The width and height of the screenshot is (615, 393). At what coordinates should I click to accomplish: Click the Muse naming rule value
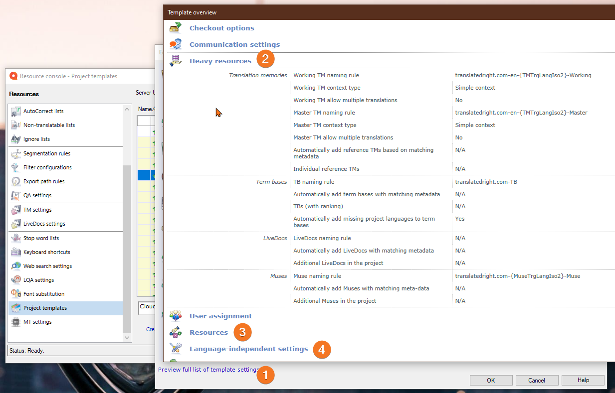pos(518,276)
